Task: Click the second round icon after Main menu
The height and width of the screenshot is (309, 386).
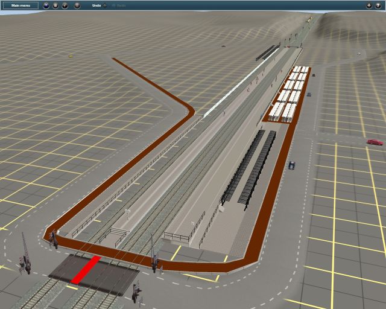Action: point(55,5)
